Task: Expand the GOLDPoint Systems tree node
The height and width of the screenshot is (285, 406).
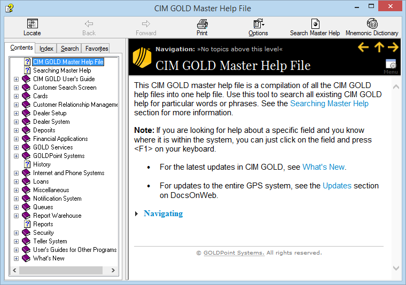Action: coord(17,156)
